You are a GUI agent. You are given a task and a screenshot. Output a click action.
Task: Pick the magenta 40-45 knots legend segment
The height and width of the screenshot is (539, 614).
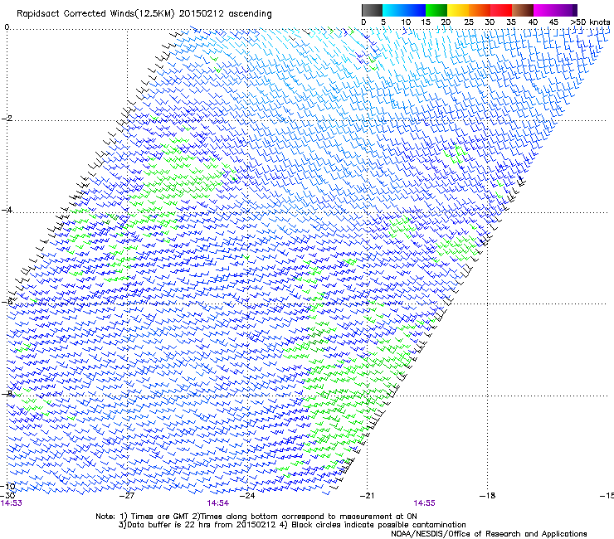[x=544, y=10]
